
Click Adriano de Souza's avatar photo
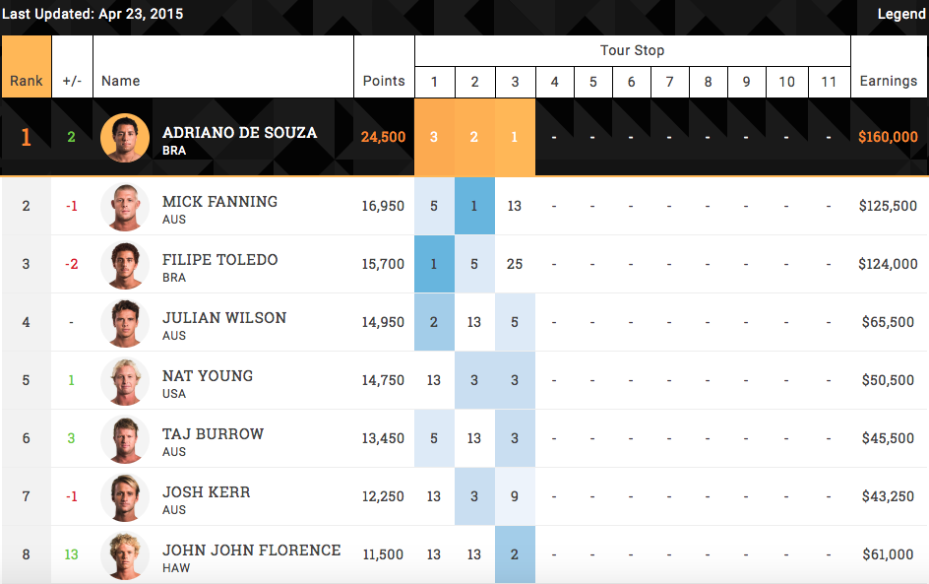125,138
